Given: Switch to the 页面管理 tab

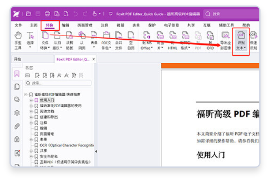Looking at the screenshot, I should pyautogui.click(x=85, y=26).
